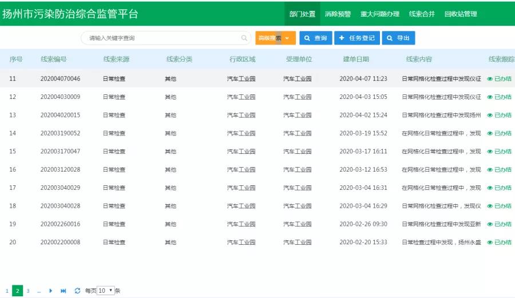
Task: Open the 消除预警 tab
Action: 338,14
